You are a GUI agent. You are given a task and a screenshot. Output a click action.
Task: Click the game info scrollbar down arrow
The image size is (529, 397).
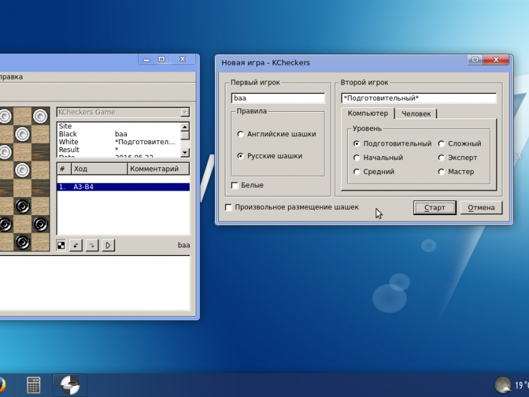(x=185, y=153)
